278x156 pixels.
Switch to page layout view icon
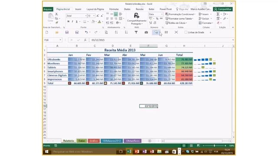191,146
